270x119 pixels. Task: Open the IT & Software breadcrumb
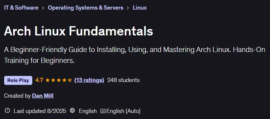point(21,8)
